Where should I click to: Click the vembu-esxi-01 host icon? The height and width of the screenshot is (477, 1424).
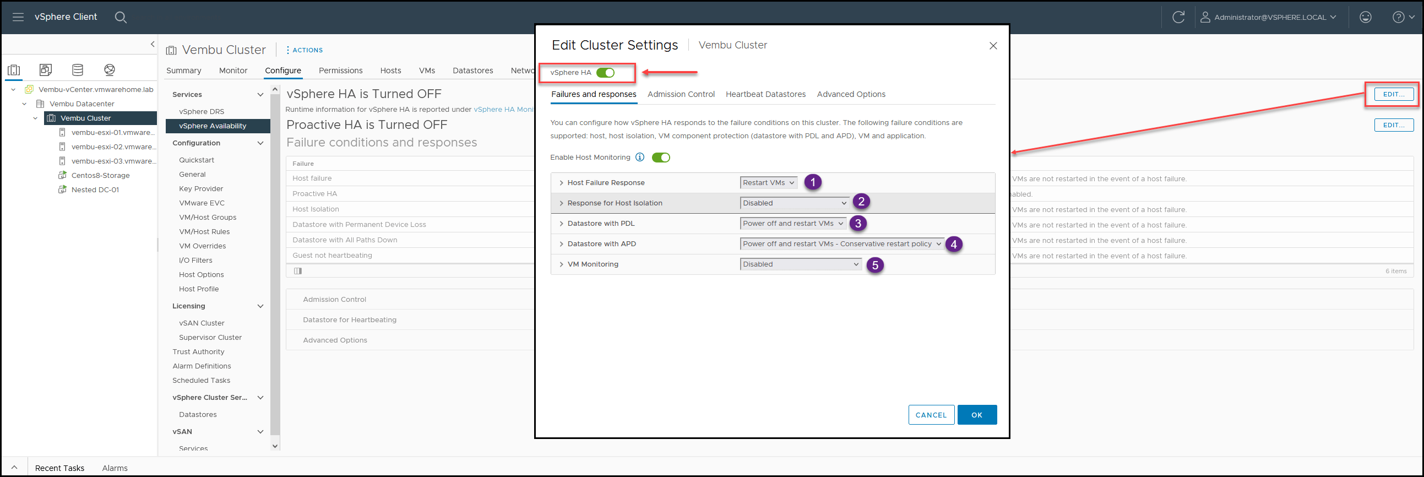[62, 133]
